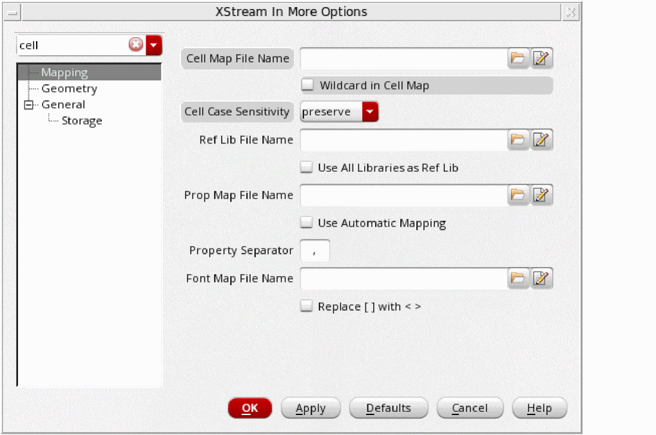Image resolution: width=656 pixels, height=435 pixels.
Task: Click the Cell Map File Name input
Action: point(404,59)
